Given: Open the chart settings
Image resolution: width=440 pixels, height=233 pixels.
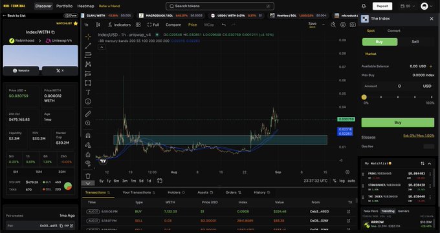Looking at the screenshot, I should pos(343,25).
